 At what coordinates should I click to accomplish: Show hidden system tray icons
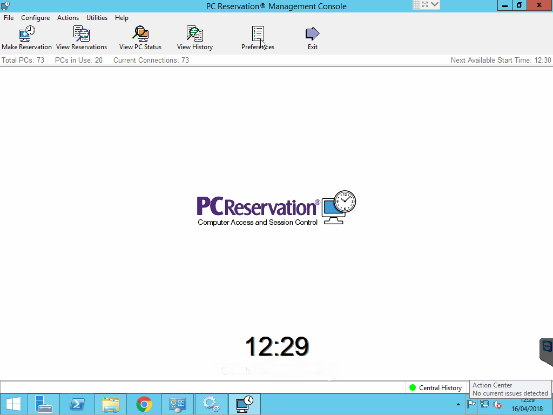[458, 404]
